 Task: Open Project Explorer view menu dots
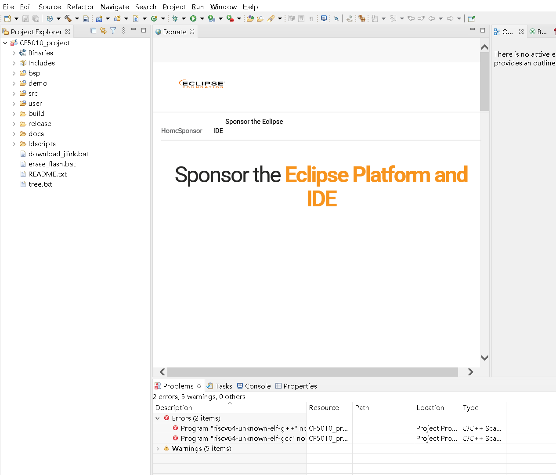point(123,31)
